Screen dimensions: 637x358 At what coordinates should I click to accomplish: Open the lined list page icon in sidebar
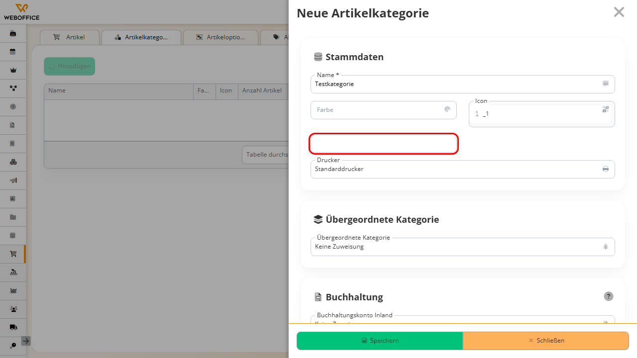pyautogui.click(x=13, y=143)
